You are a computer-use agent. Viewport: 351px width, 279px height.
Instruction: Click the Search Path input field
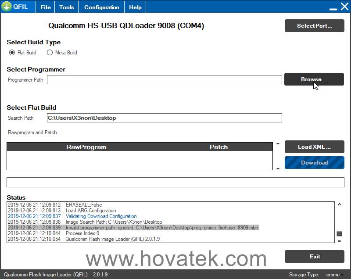click(164, 118)
